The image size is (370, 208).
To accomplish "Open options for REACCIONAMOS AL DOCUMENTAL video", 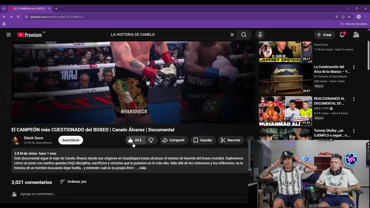I will coord(354,99).
